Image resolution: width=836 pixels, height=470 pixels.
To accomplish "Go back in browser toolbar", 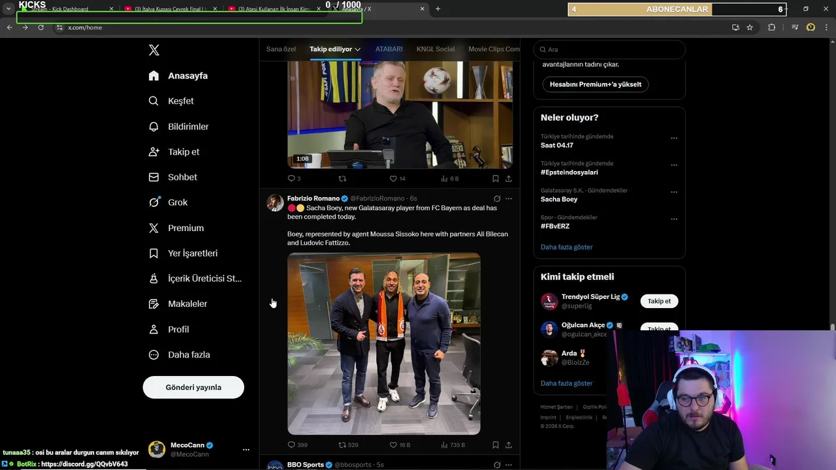I will coord(9,27).
